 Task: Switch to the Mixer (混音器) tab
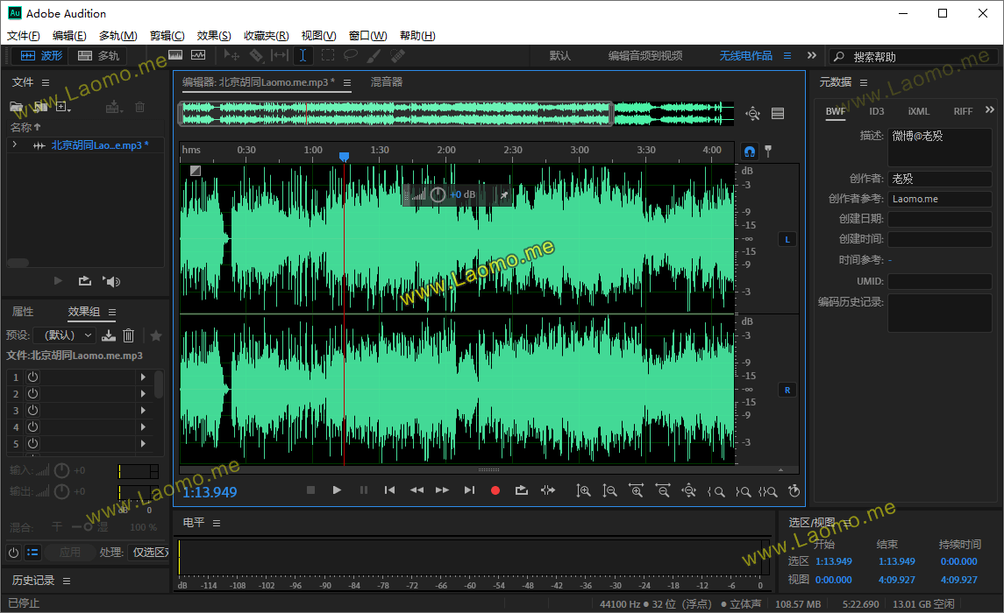point(387,81)
